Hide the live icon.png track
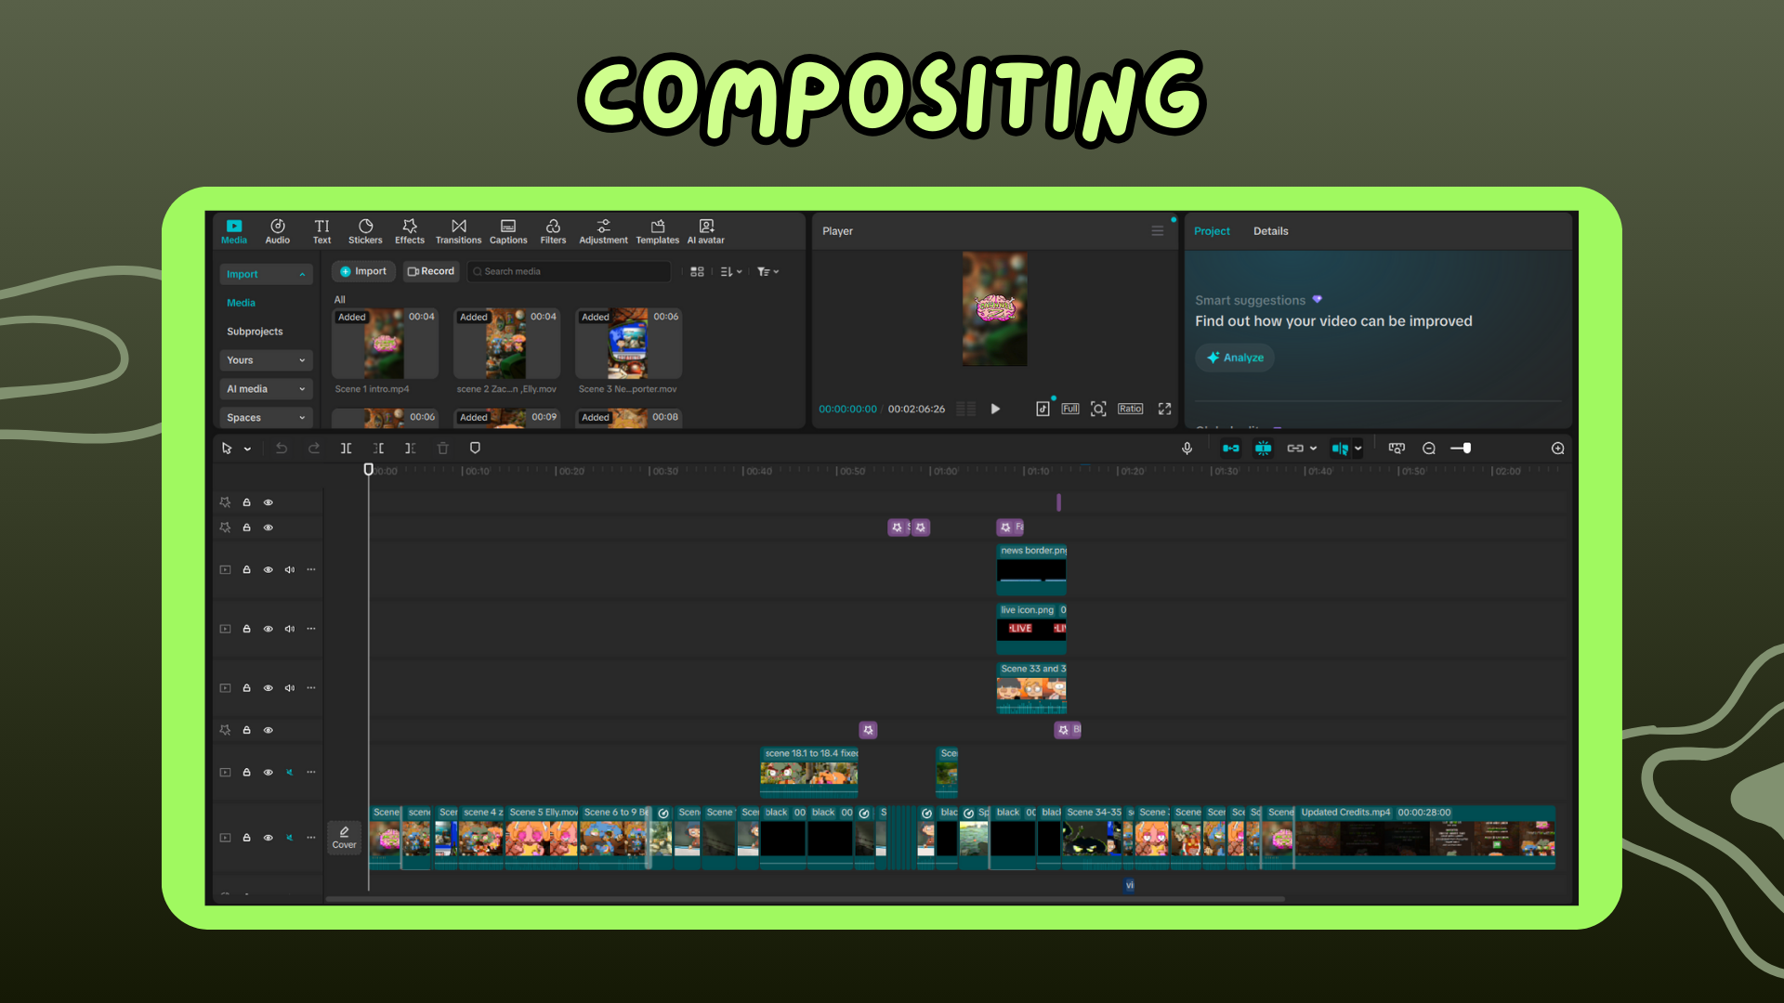1784x1003 pixels. (x=269, y=629)
